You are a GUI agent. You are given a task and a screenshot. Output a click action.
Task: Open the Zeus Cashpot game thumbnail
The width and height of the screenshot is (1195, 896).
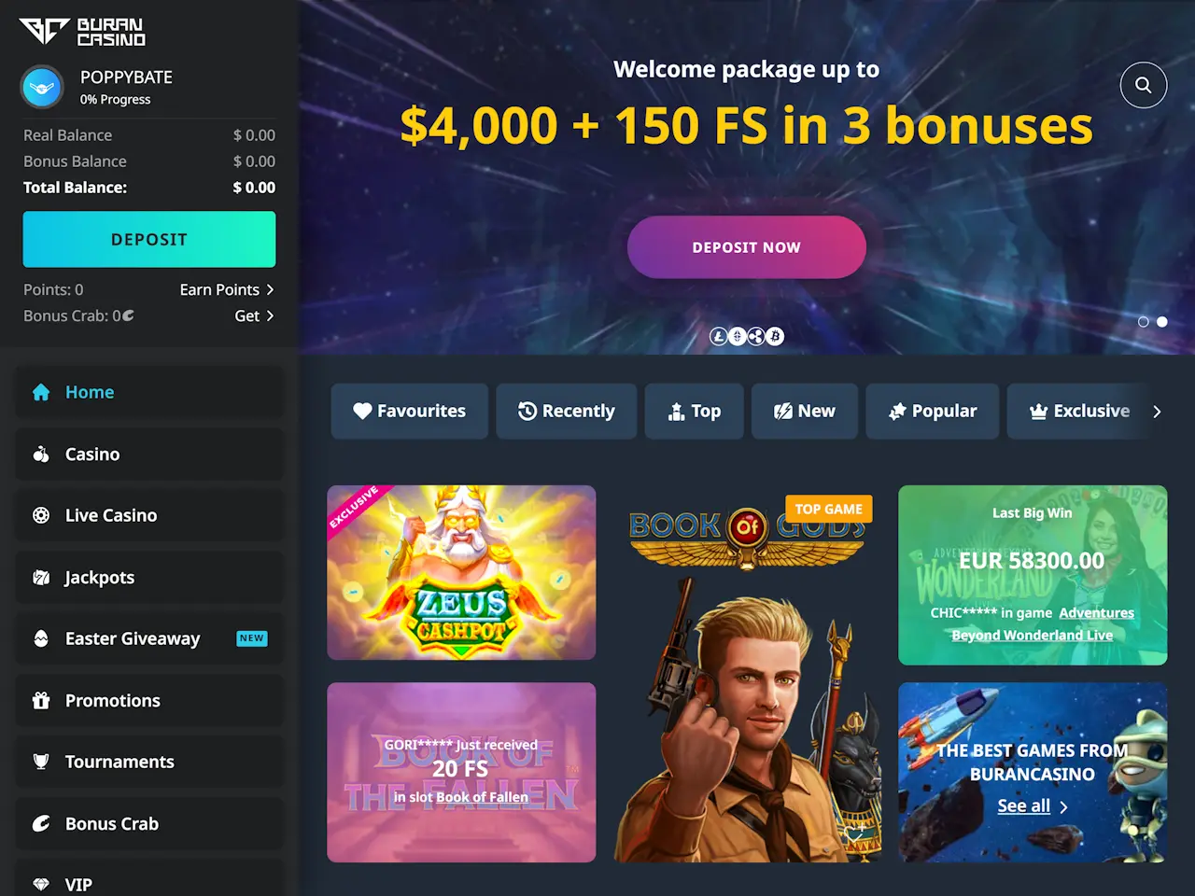click(x=461, y=572)
